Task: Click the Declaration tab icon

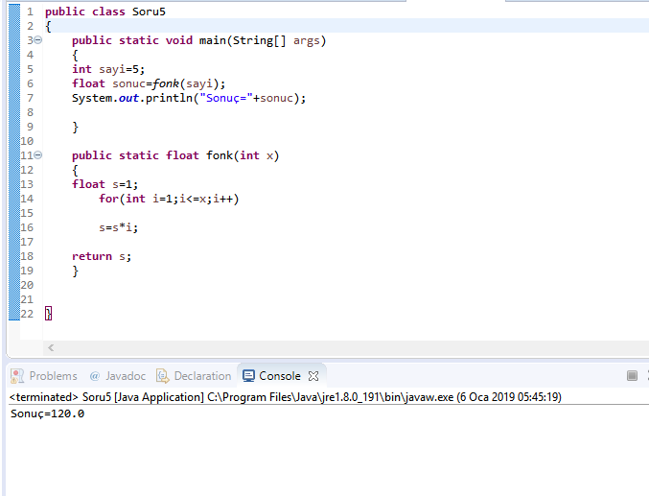Action: pos(163,376)
